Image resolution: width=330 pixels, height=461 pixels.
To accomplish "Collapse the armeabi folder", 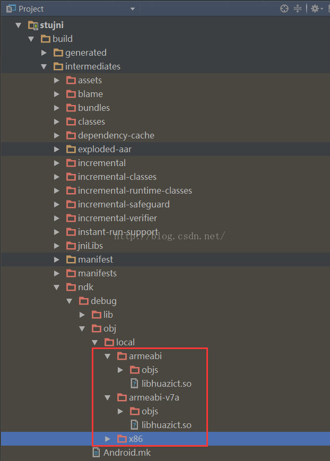I will (108, 356).
